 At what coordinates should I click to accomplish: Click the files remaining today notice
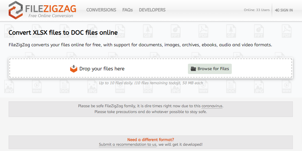151,83
